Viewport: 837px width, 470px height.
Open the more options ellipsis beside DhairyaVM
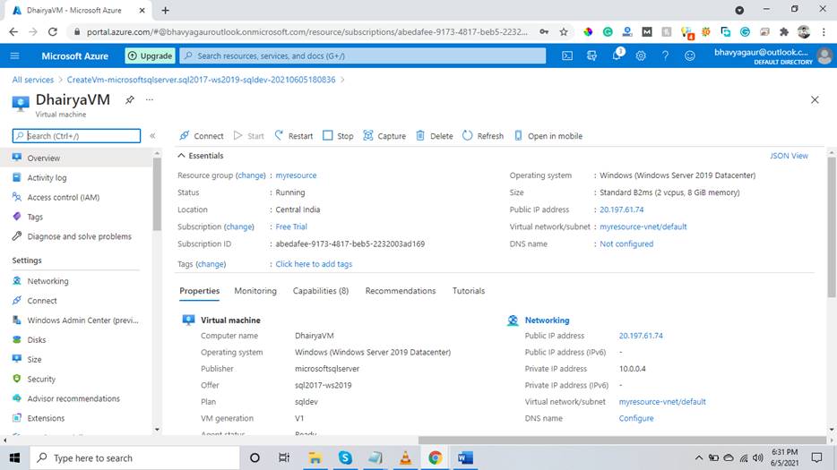[x=150, y=99]
